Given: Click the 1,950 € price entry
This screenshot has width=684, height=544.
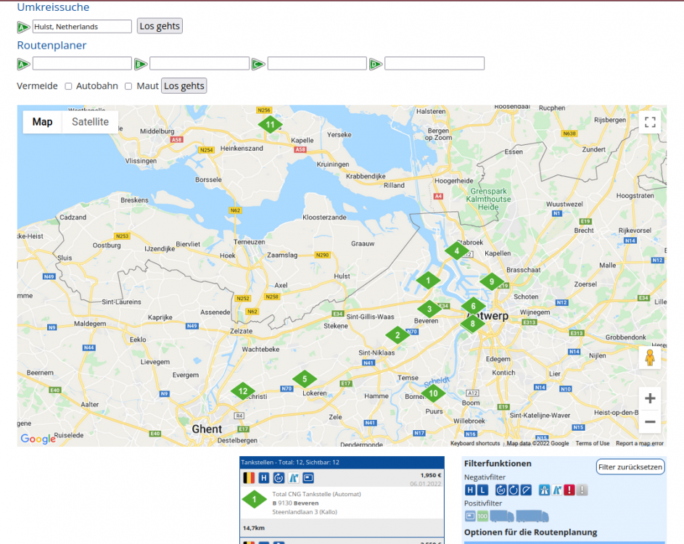Looking at the screenshot, I should [431, 475].
